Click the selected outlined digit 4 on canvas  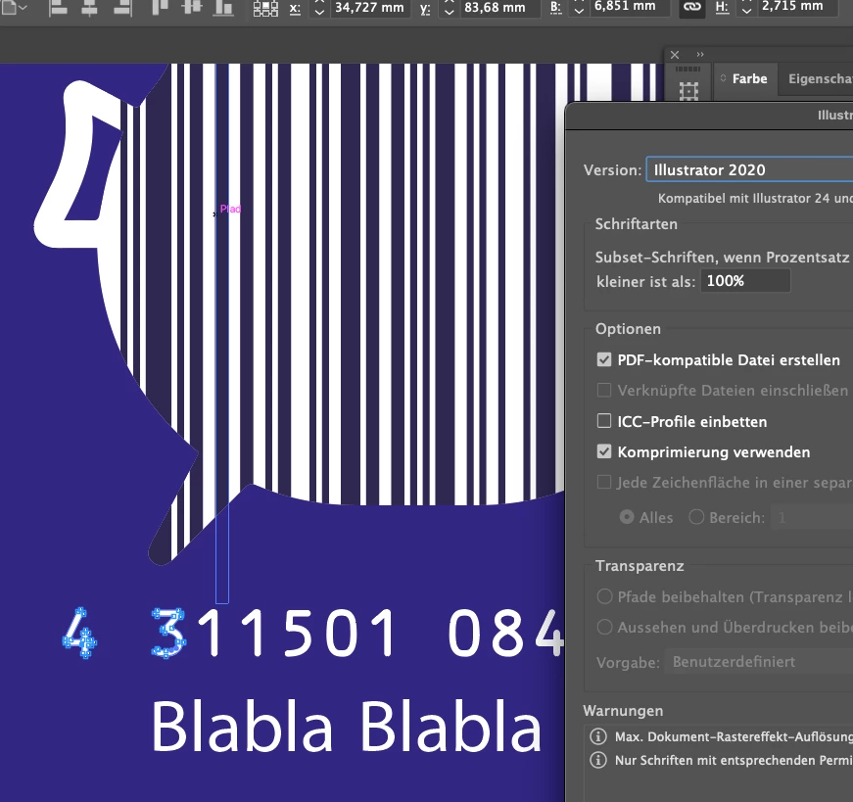79,634
